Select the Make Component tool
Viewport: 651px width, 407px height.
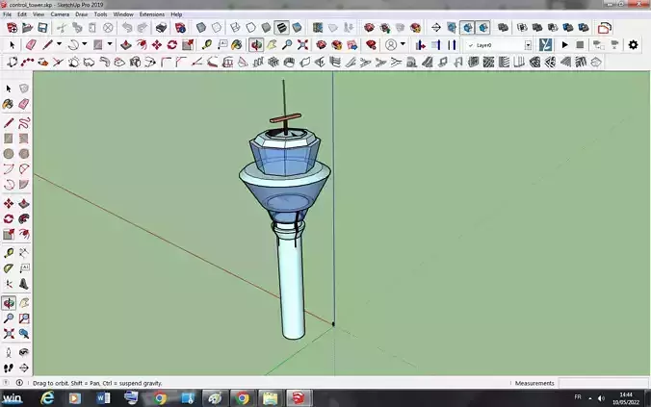(x=24, y=89)
